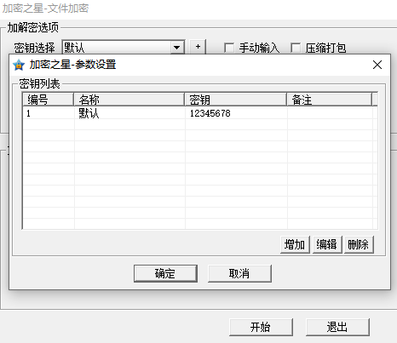Click the 退出 button
The image size is (397, 343).
click(x=337, y=327)
